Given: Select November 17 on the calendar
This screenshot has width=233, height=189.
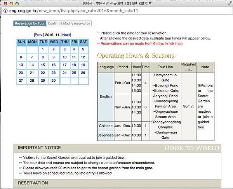Looking at the screenshot, I should coord(64,65).
